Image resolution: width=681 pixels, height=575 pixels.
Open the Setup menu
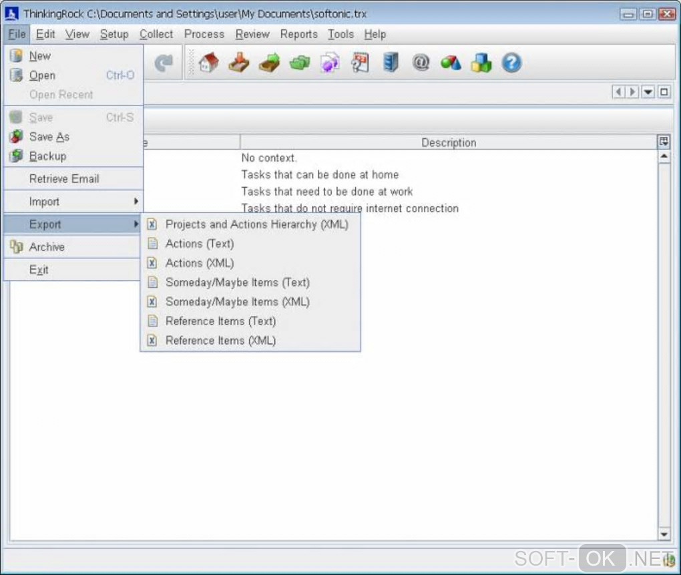click(114, 34)
